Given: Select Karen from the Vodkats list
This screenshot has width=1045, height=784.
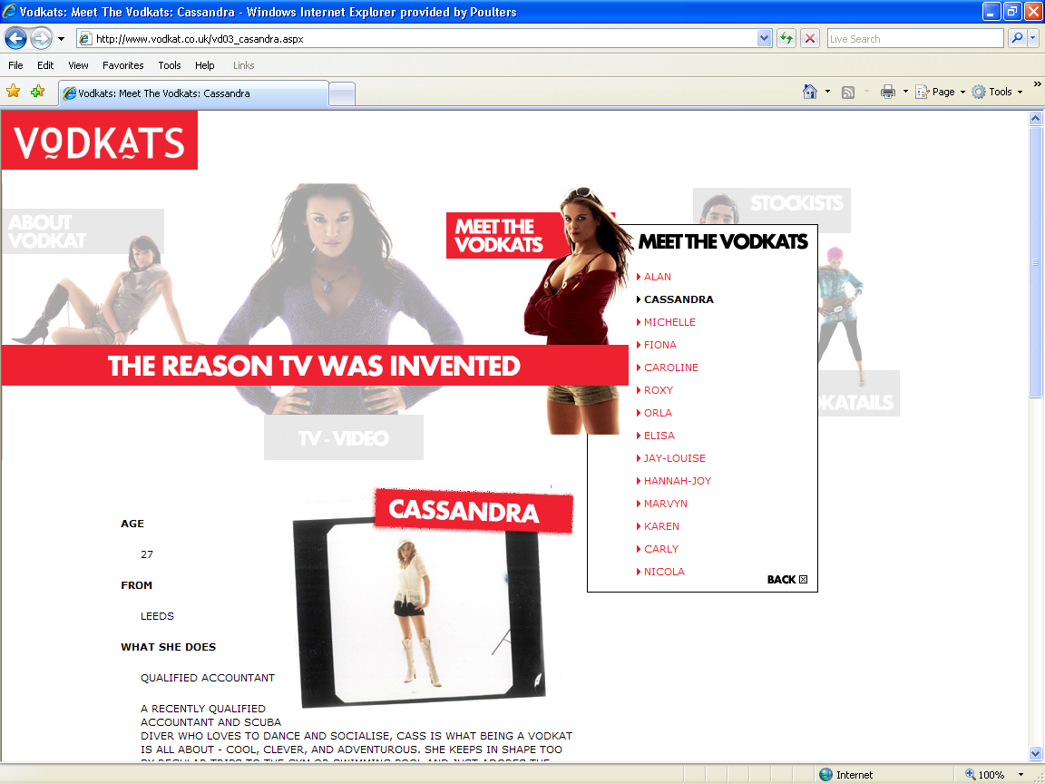Looking at the screenshot, I should [658, 526].
